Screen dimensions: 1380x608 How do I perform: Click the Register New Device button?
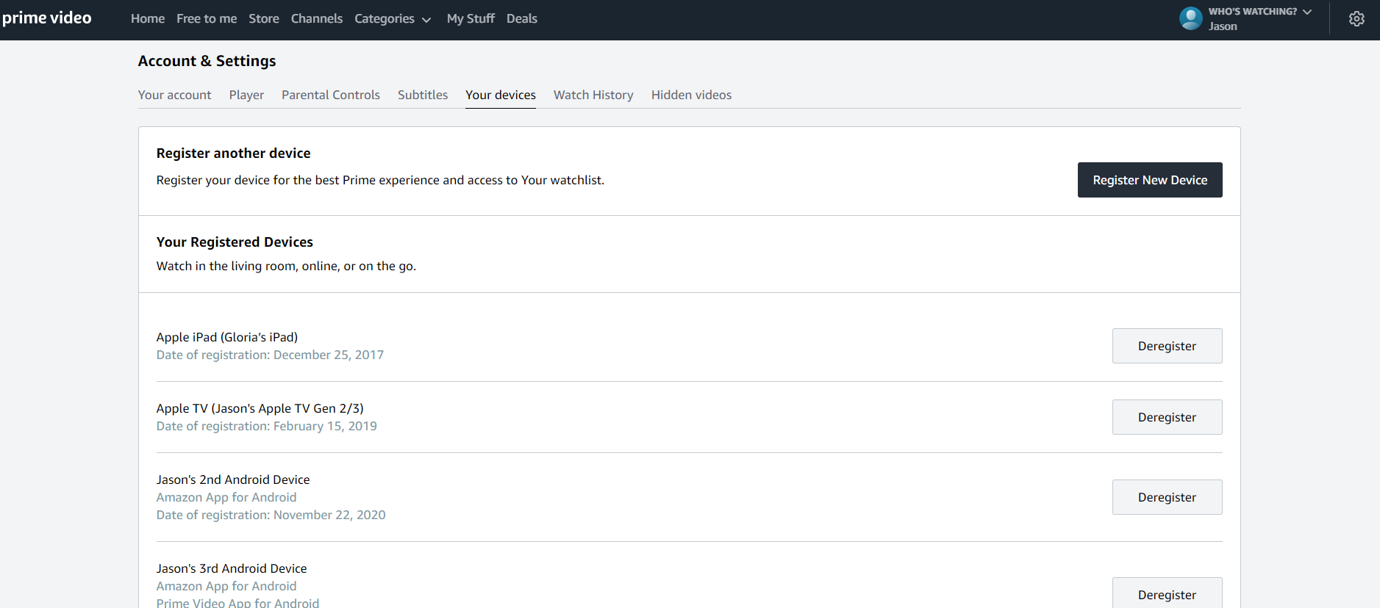(1150, 180)
